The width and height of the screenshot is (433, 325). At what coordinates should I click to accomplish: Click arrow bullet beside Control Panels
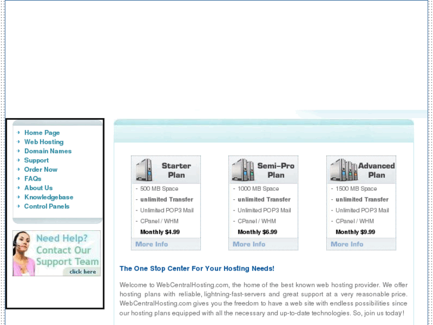click(x=18, y=206)
